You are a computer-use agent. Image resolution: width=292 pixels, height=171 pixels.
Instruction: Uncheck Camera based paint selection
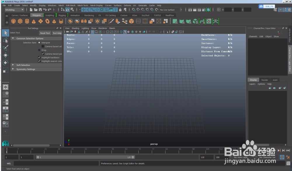coord(43,54)
